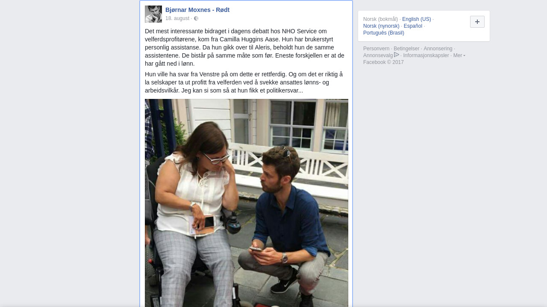This screenshot has height=307, width=547.
Task: Open the Annonsering footer link
Action: (x=438, y=49)
